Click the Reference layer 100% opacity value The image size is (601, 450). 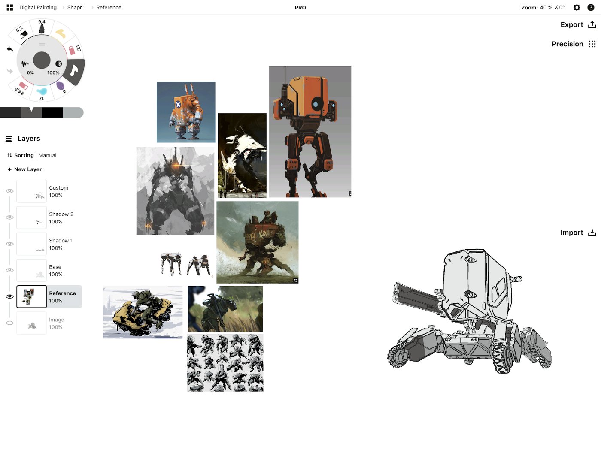(56, 301)
